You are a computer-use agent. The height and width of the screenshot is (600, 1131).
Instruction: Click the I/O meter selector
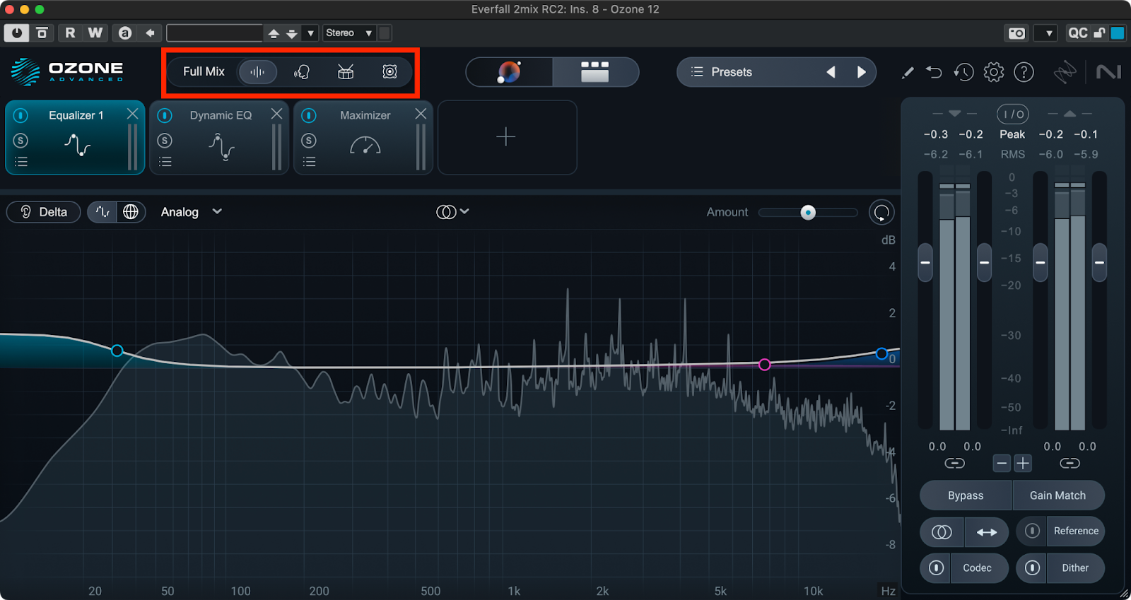pos(1013,114)
